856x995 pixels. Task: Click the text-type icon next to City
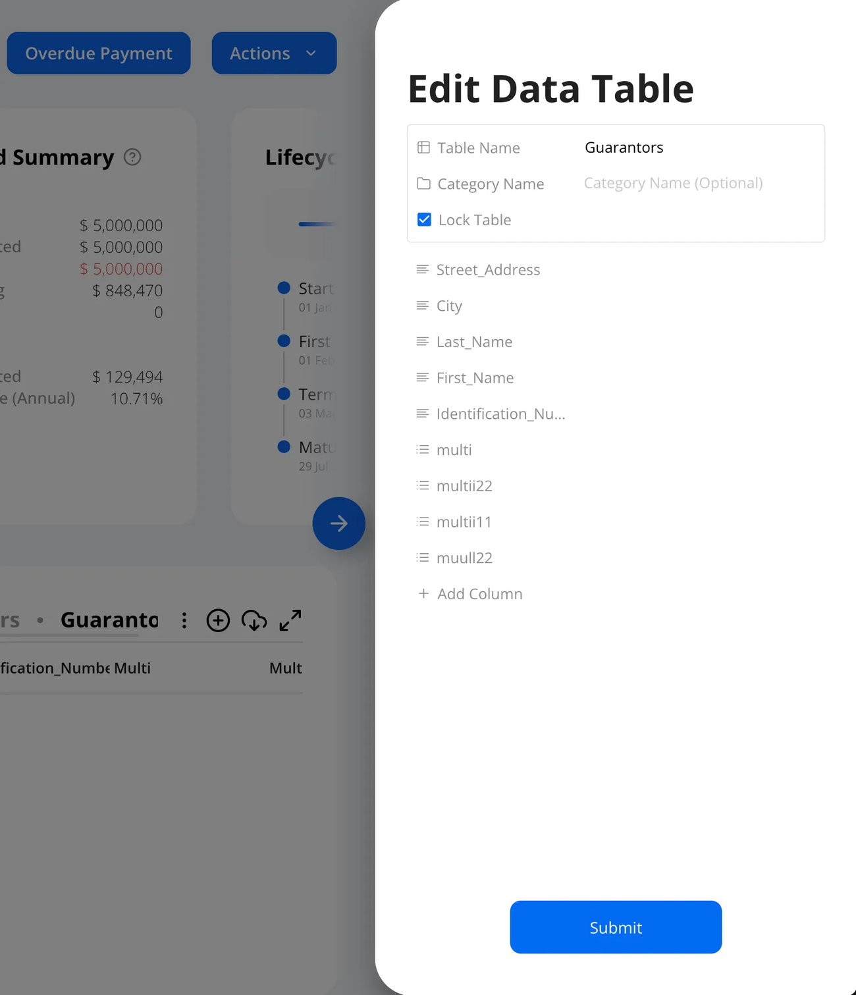coord(423,306)
